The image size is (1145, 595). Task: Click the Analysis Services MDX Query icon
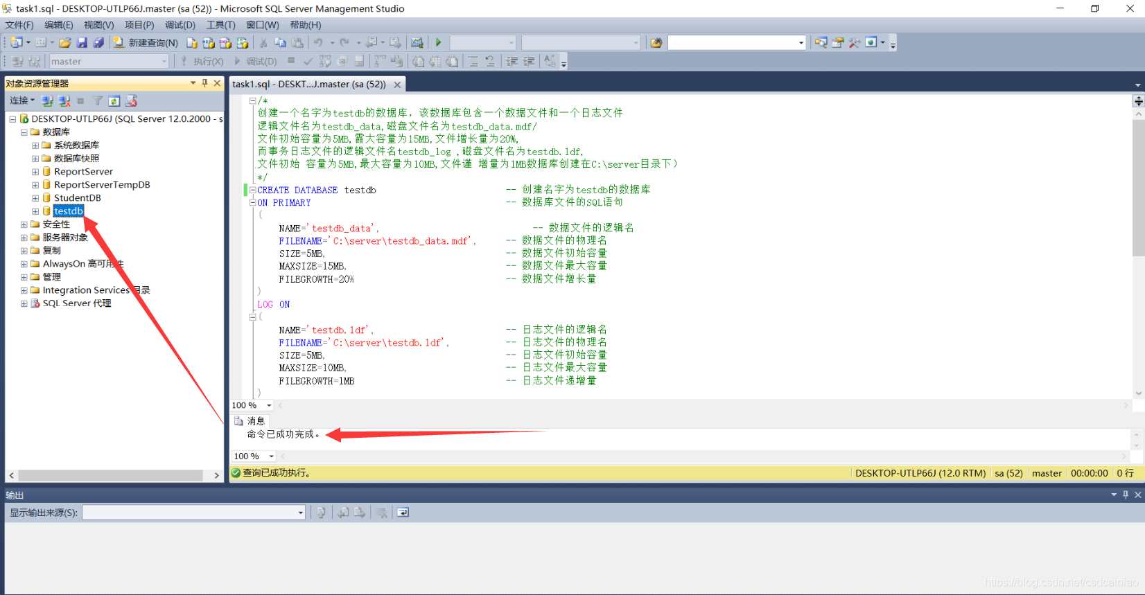coord(208,42)
